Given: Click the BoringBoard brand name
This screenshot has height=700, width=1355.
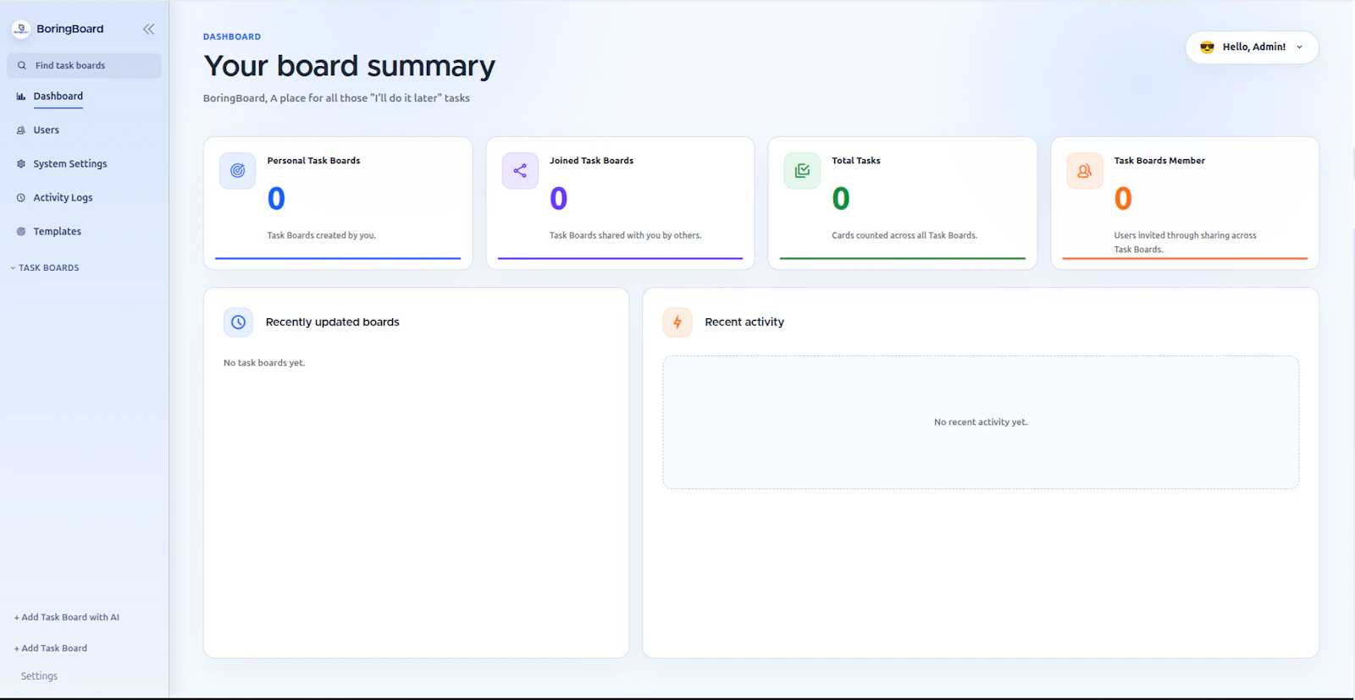Looking at the screenshot, I should click(x=70, y=29).
